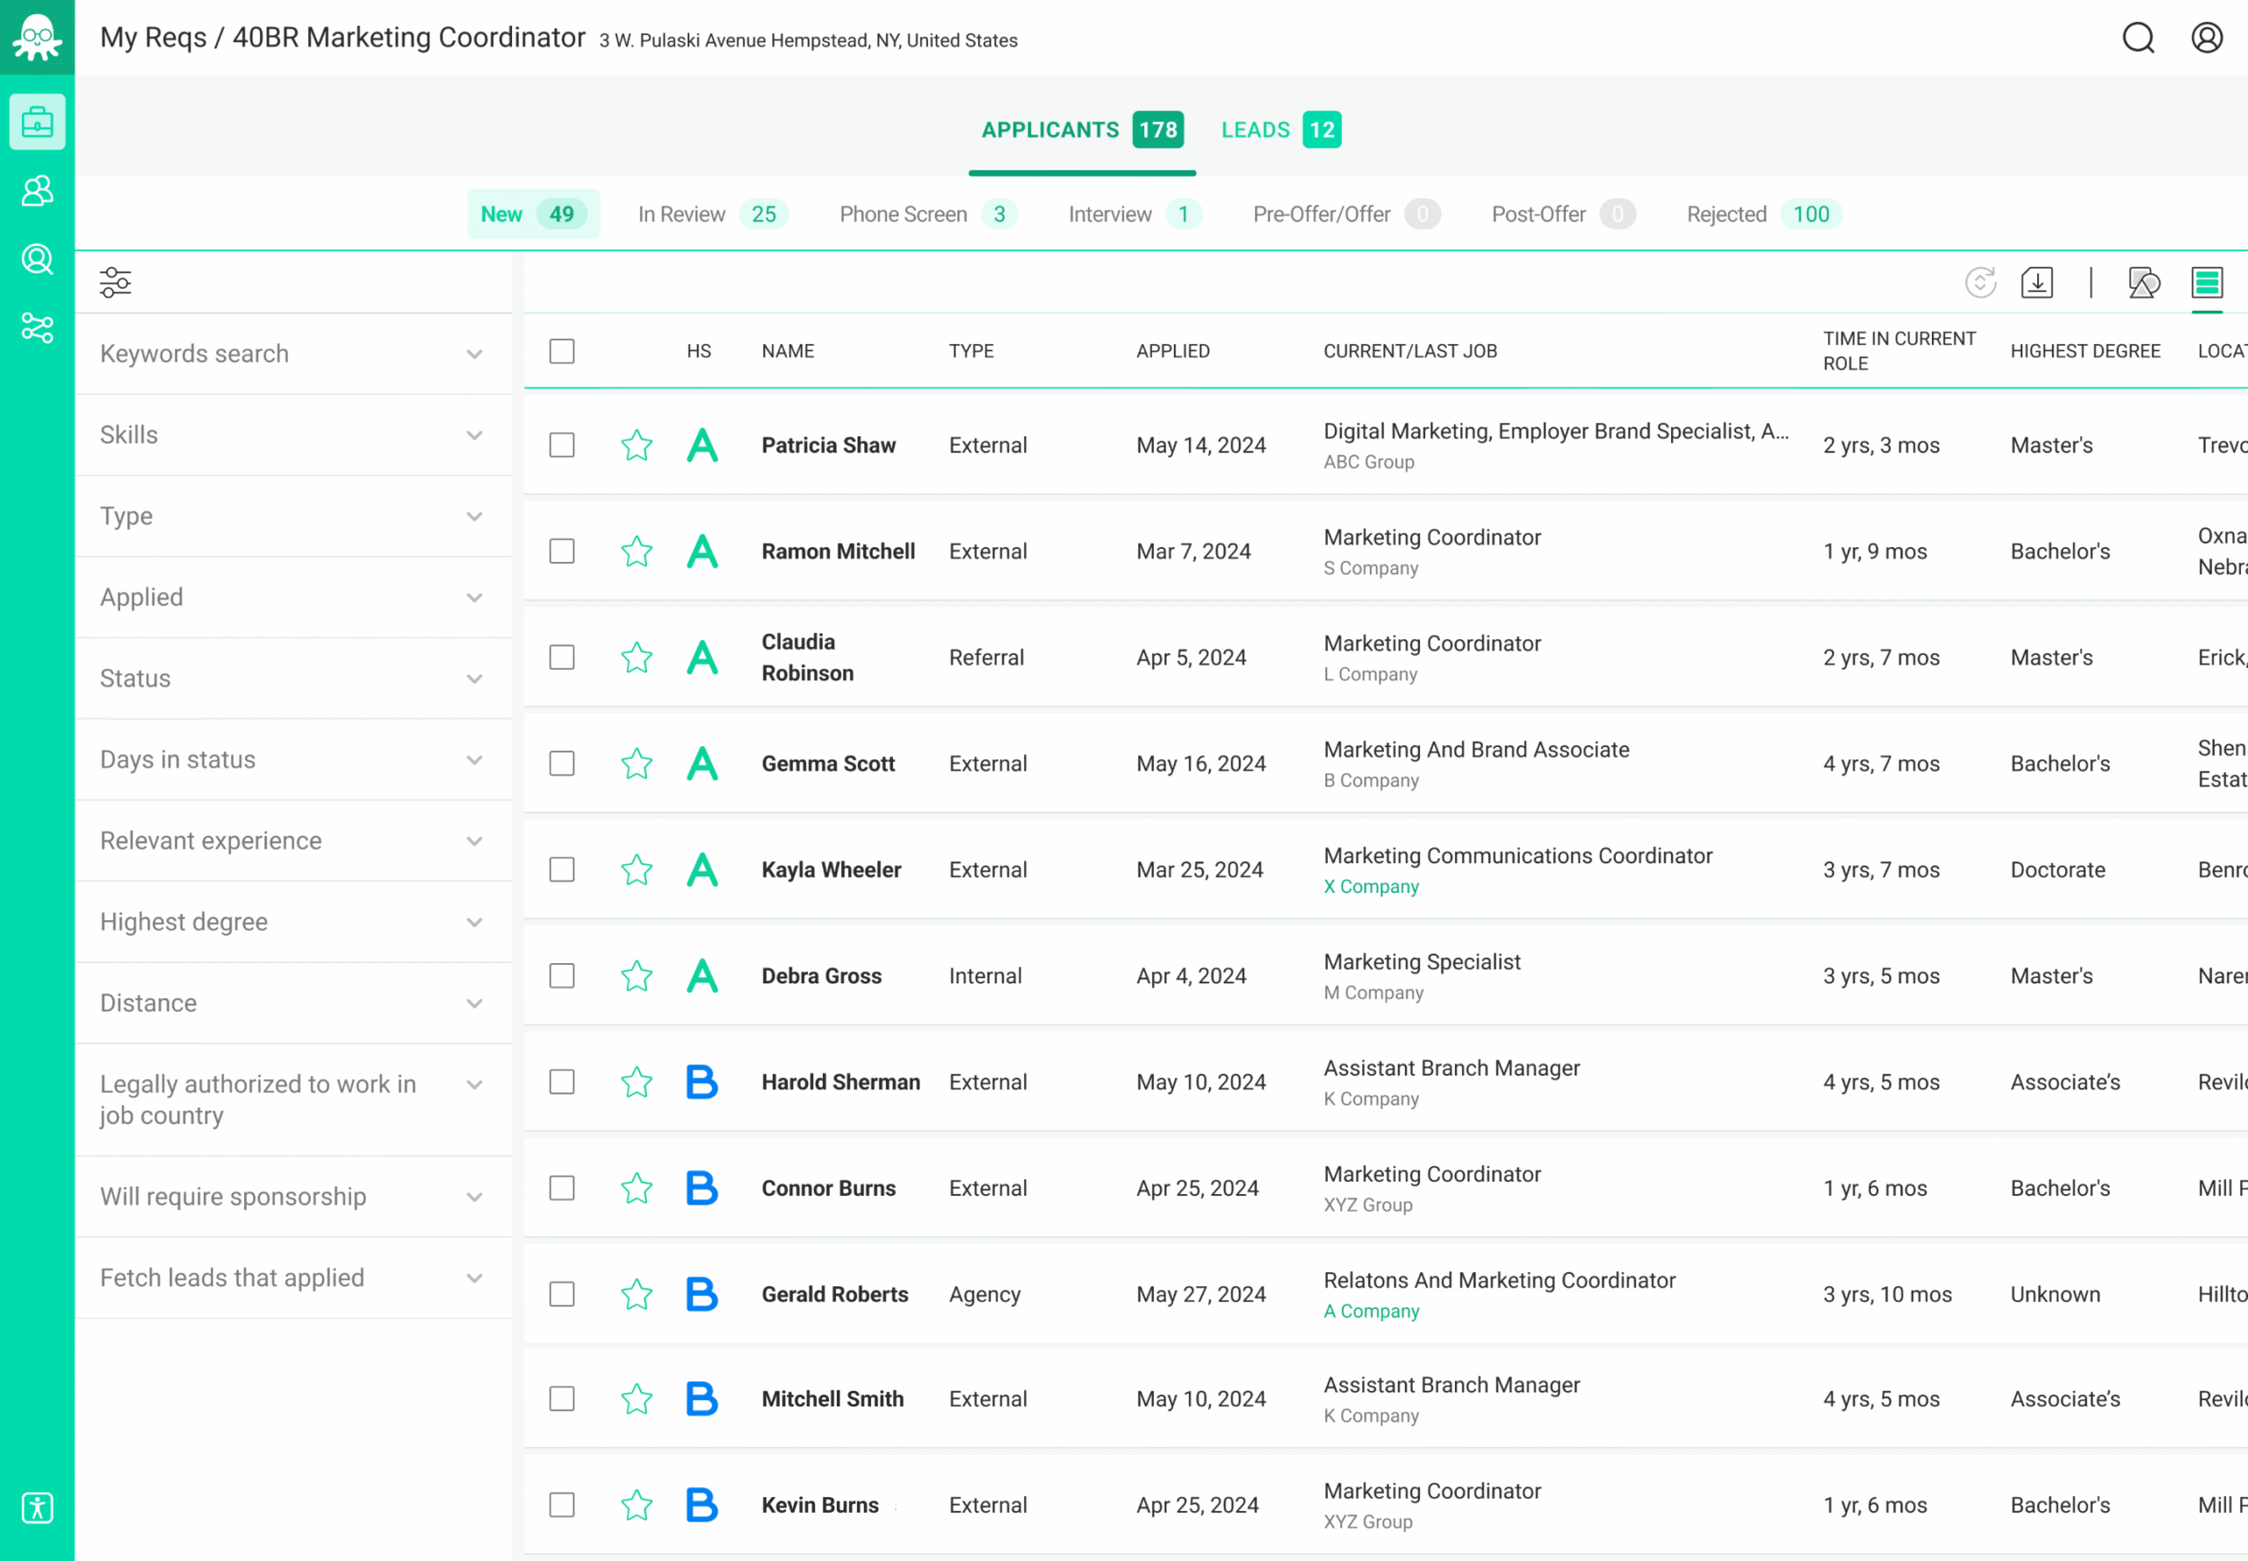Click the filter sliders icon

click(x=115, y=283)
